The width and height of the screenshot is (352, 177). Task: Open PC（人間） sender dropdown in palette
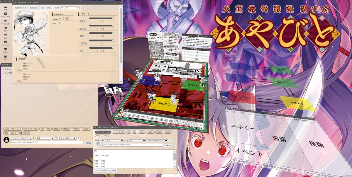click(x=112, y=141)
